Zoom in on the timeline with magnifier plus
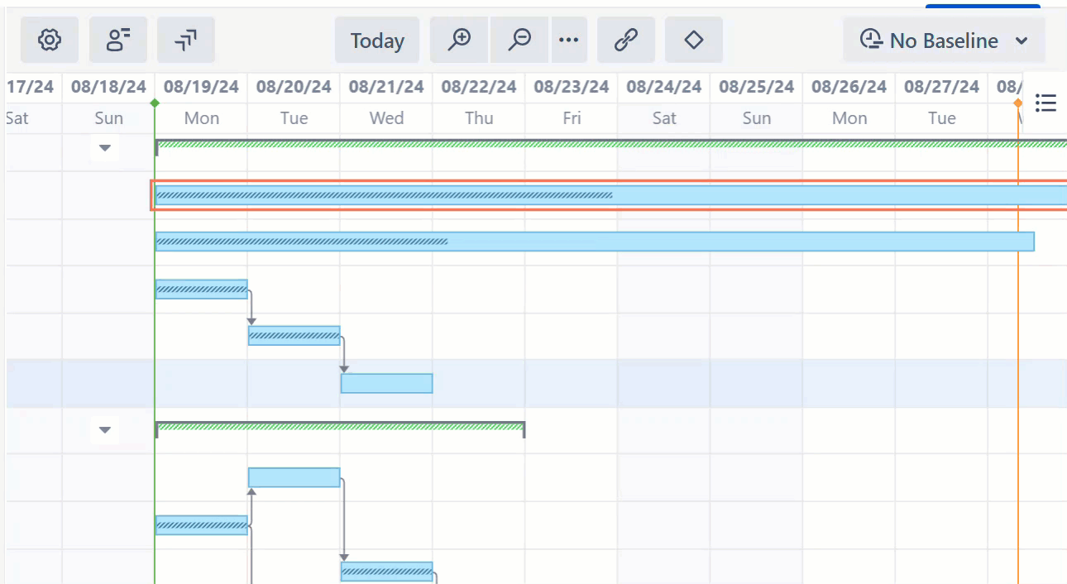Screen dimensions: 1067x584 [460, 40]
